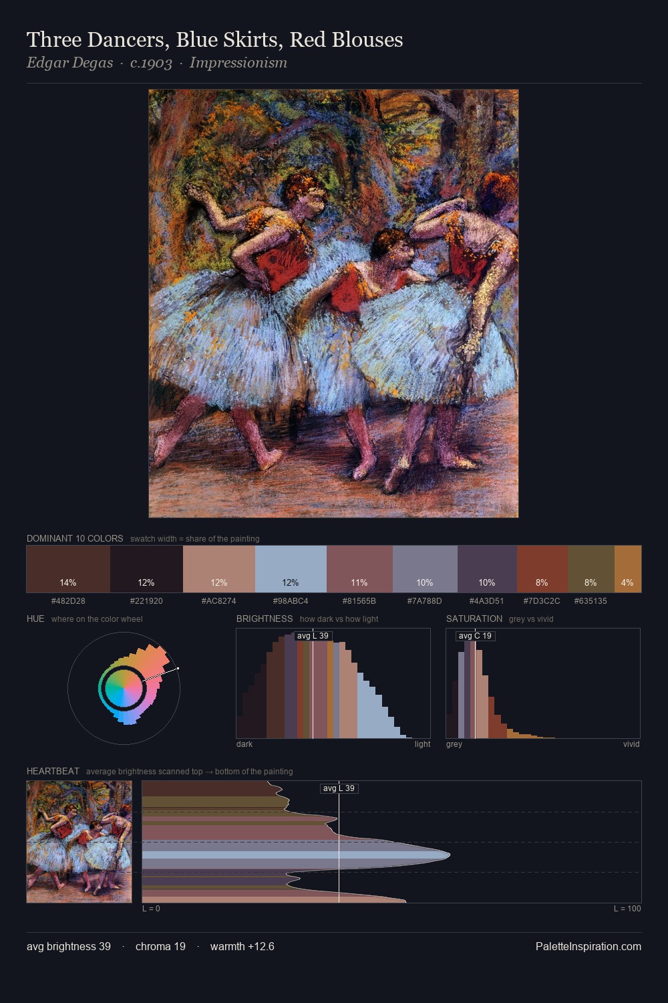Click the 'HEARTBEAT' section heading
The image size is (668, 1003).
tap(53, 771)
